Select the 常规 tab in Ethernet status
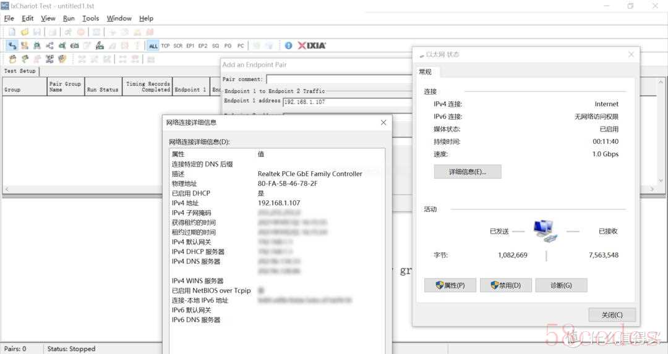668x354 pixels. point(426,72)
